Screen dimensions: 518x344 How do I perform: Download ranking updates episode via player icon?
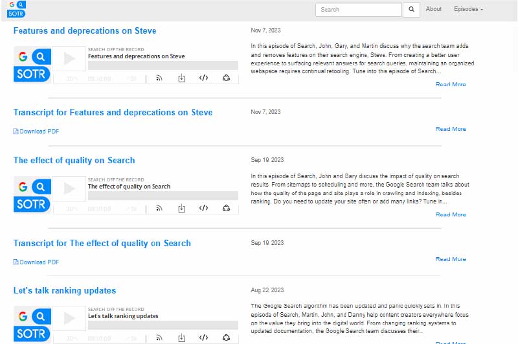[x=181, y=338]
